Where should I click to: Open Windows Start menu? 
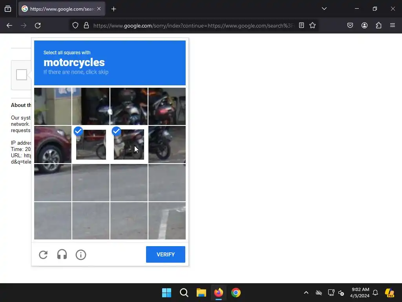tap(166, 293)
